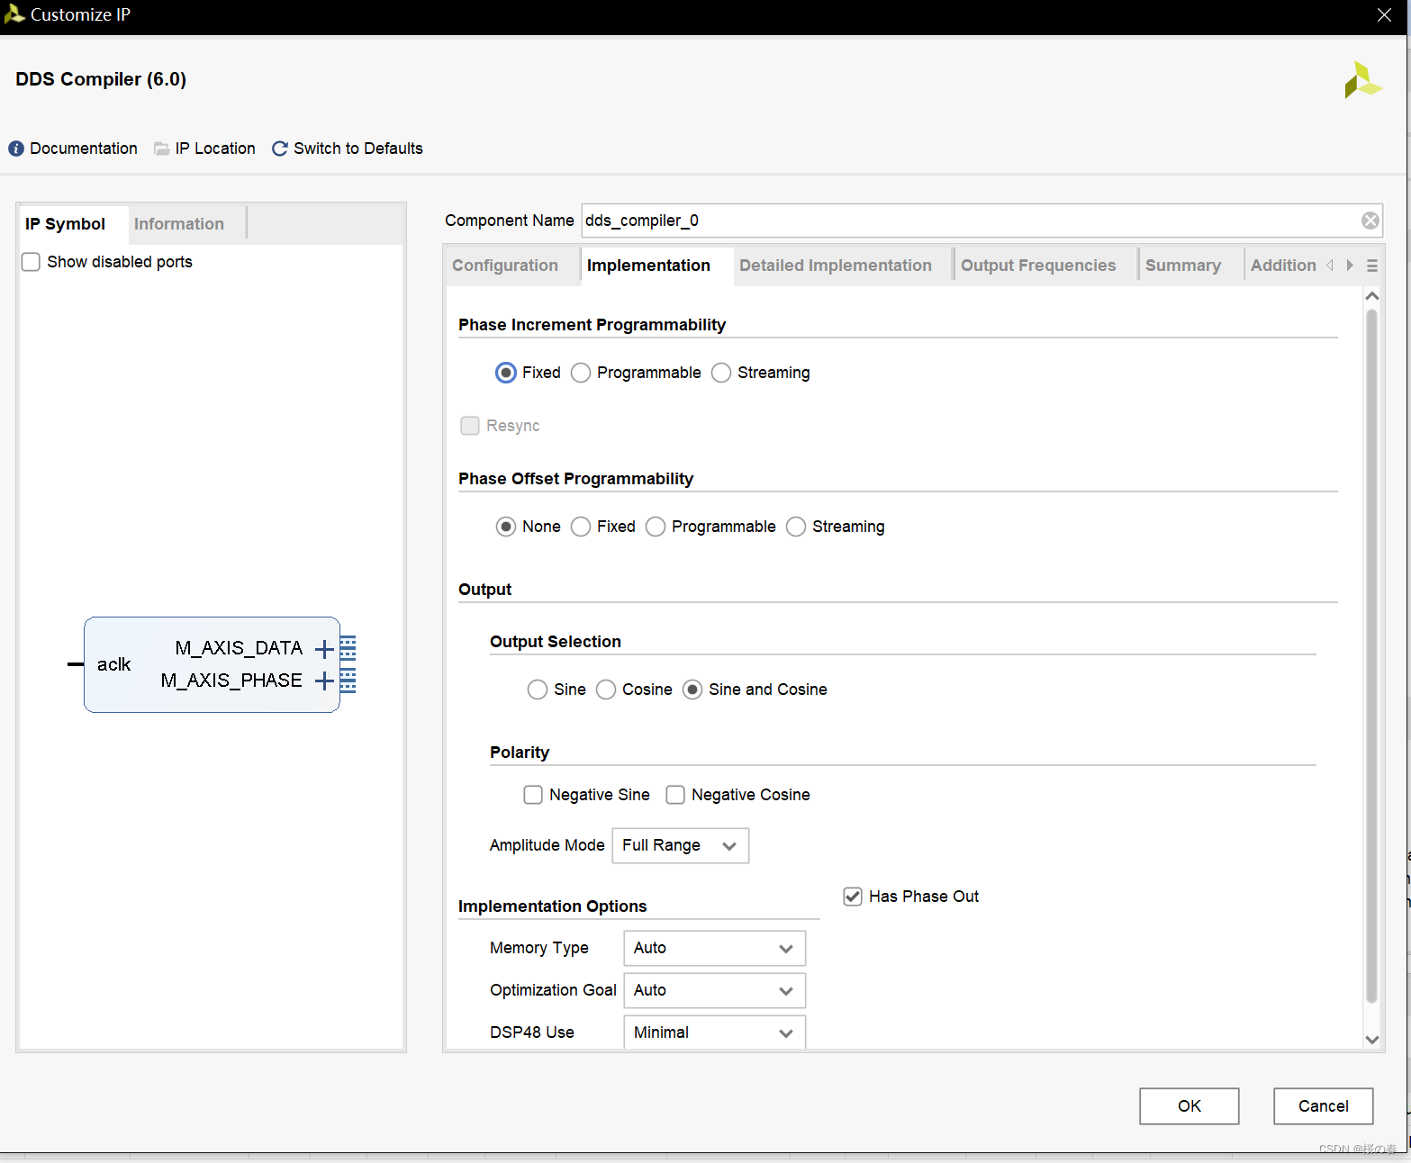Screen dimensions: 1411x1163
Task: Click the Switch to Defaults refresh icon
Action: point(280,149)
